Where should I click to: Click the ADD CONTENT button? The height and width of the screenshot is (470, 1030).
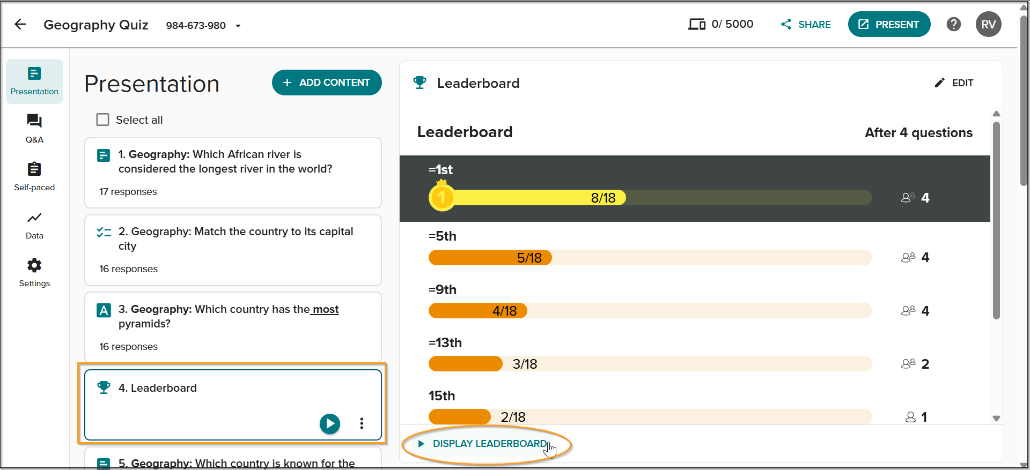[327, 83]
